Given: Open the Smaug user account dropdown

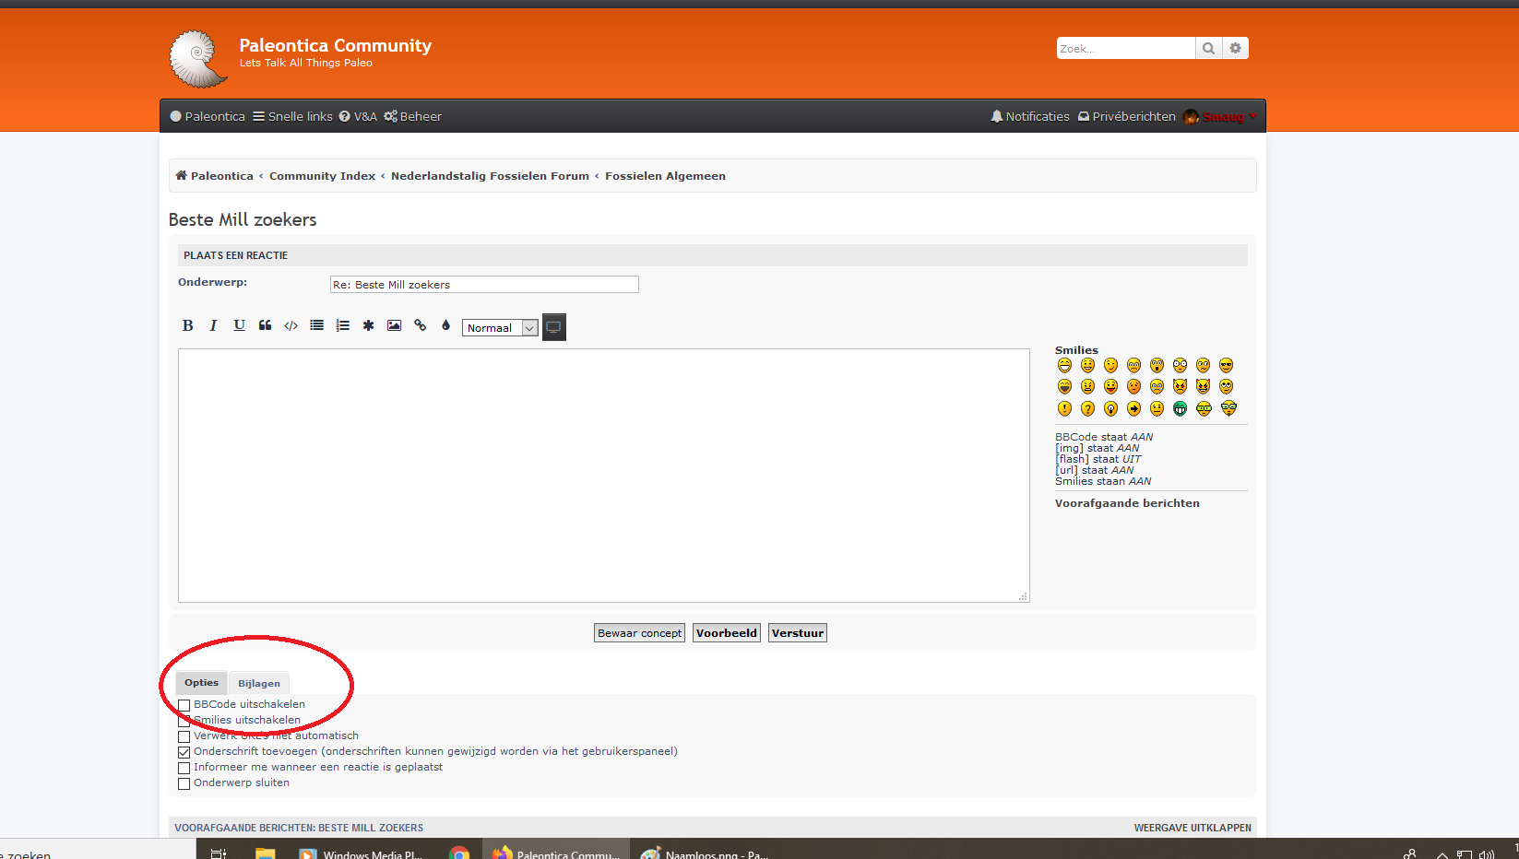Looking at the screenshot, I should 1222,116.
